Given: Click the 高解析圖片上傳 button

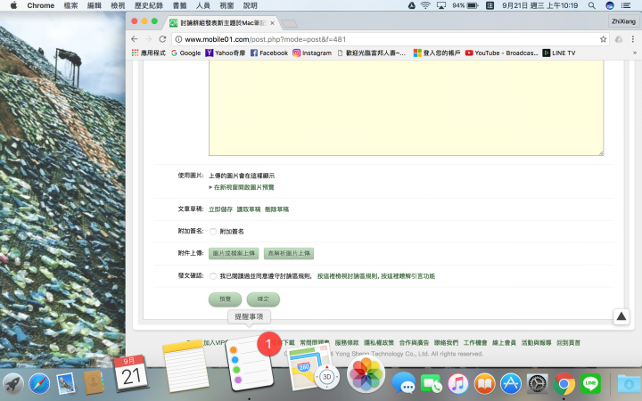Looking at the screenshot, I should (289, 253).
